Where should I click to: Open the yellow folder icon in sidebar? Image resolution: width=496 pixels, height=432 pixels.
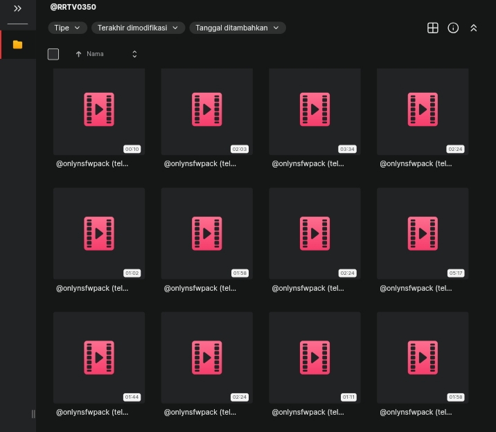(18, 44)
